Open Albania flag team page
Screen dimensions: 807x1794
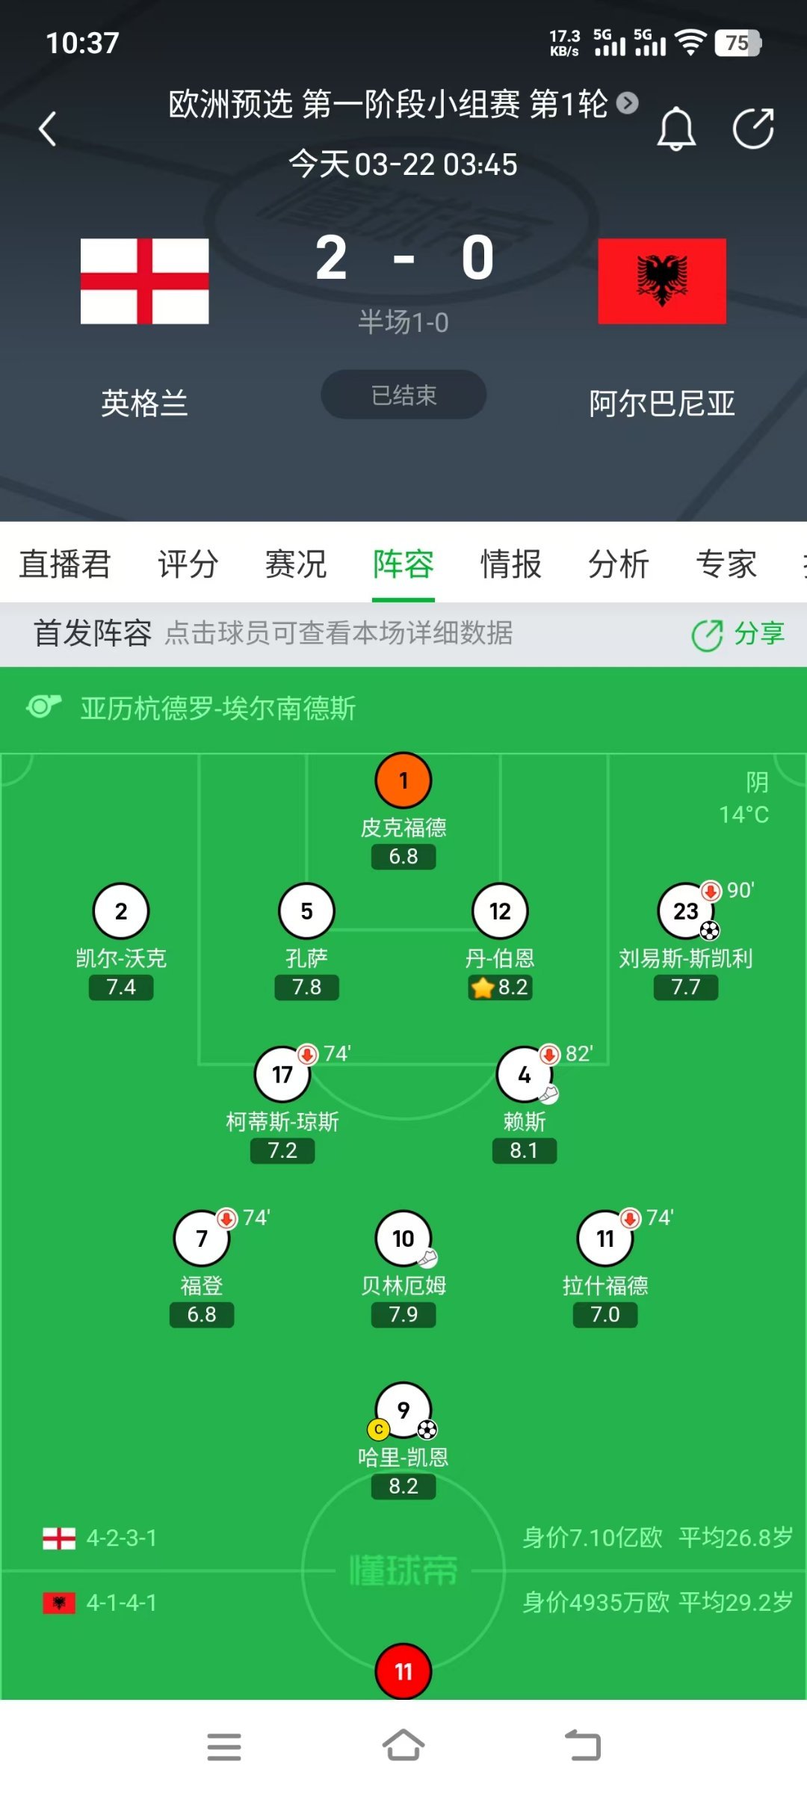662,281
